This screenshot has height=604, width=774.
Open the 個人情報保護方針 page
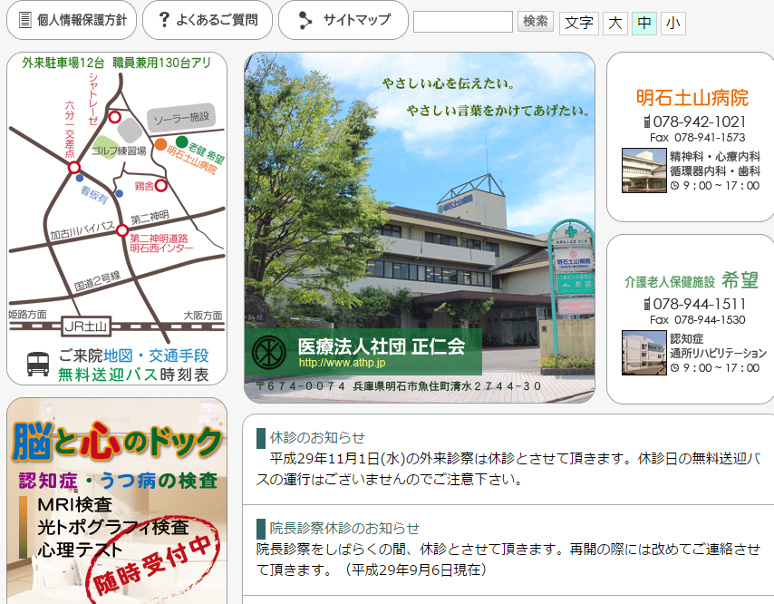tap(82, 20)
